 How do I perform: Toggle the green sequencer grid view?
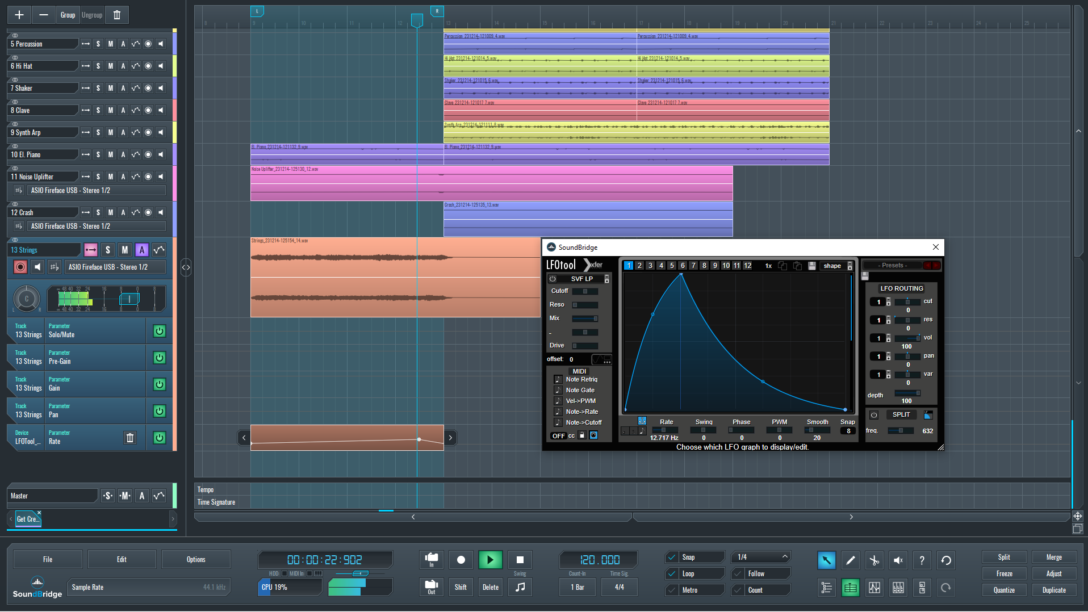[850, 588]
